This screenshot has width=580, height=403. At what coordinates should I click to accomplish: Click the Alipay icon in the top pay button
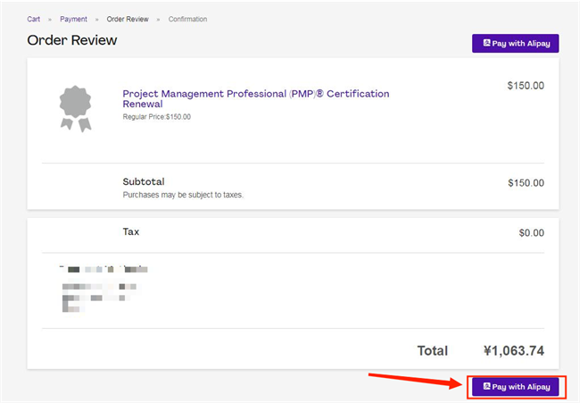[486, 43]
